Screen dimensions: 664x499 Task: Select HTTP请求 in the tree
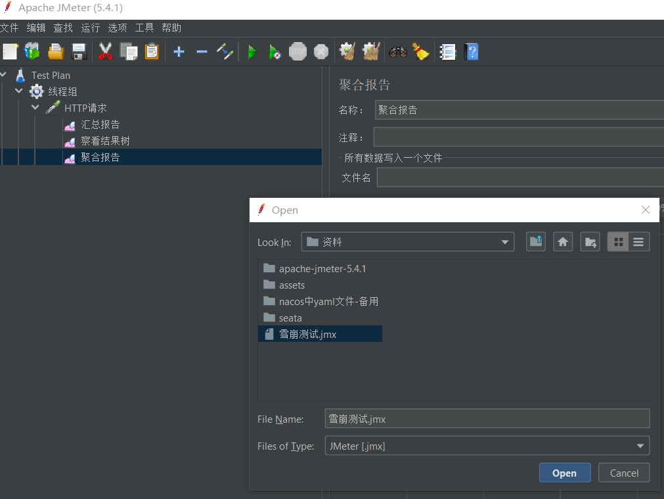pos(85,108)
